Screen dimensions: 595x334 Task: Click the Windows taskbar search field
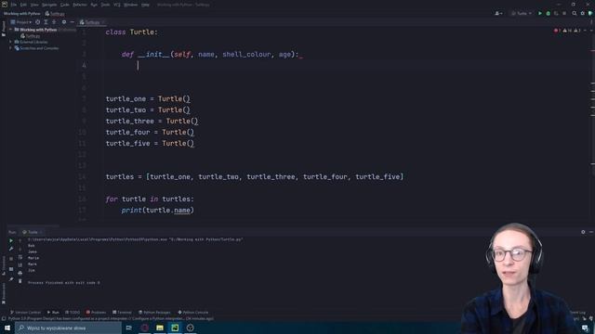point(68,328)
